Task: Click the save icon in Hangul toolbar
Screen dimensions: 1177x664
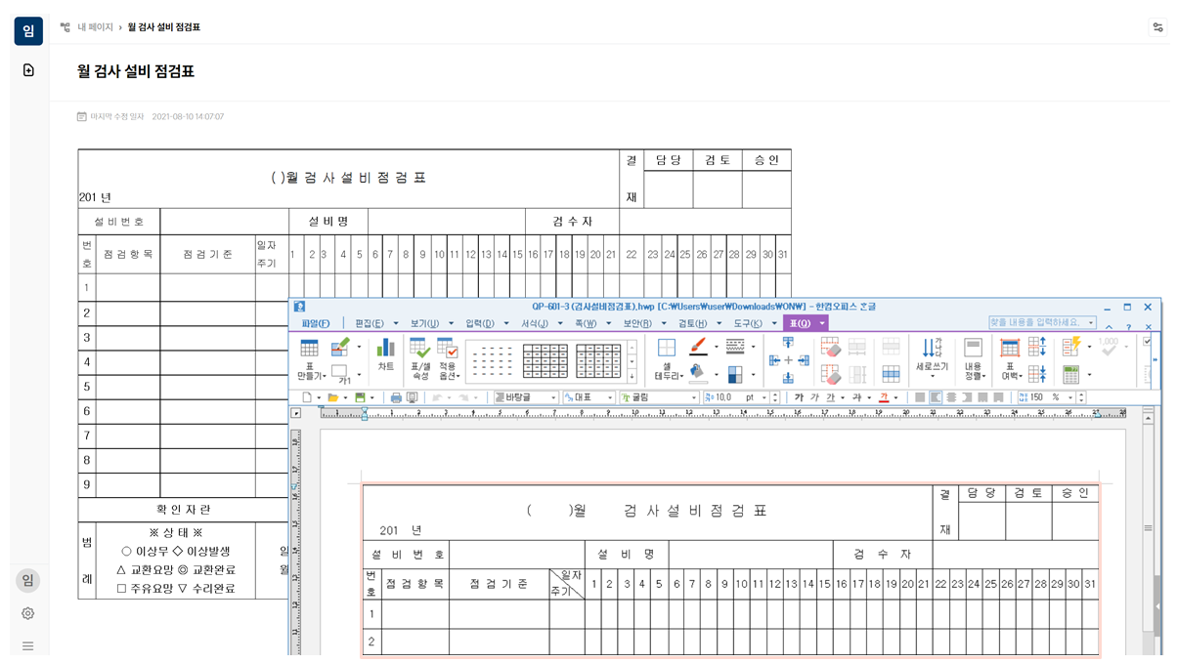Action: click(x=360, y=397)
